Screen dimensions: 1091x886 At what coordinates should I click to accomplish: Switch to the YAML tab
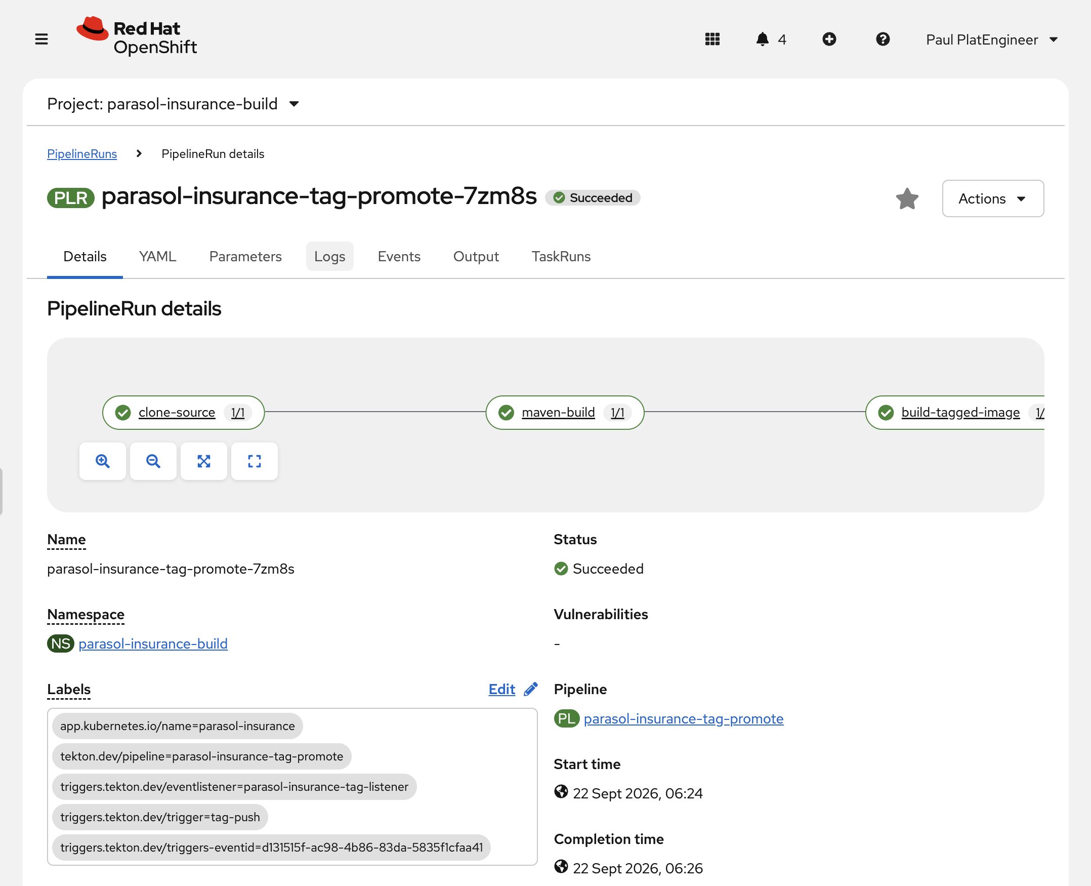pos(157,256)
